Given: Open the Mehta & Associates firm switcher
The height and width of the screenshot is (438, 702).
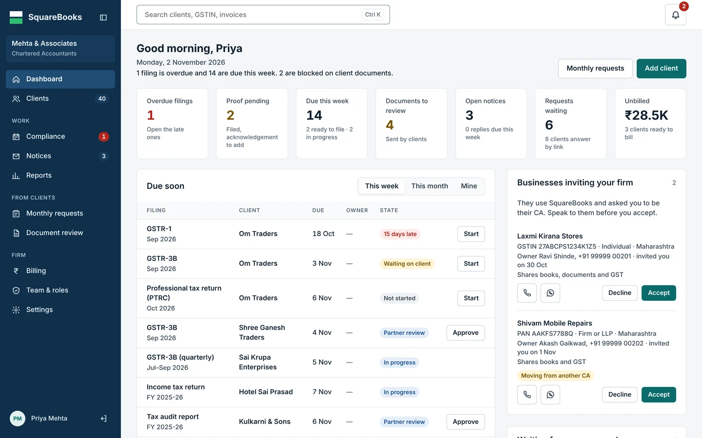Looking at the screenshot, I should click(x=60, y=49).
